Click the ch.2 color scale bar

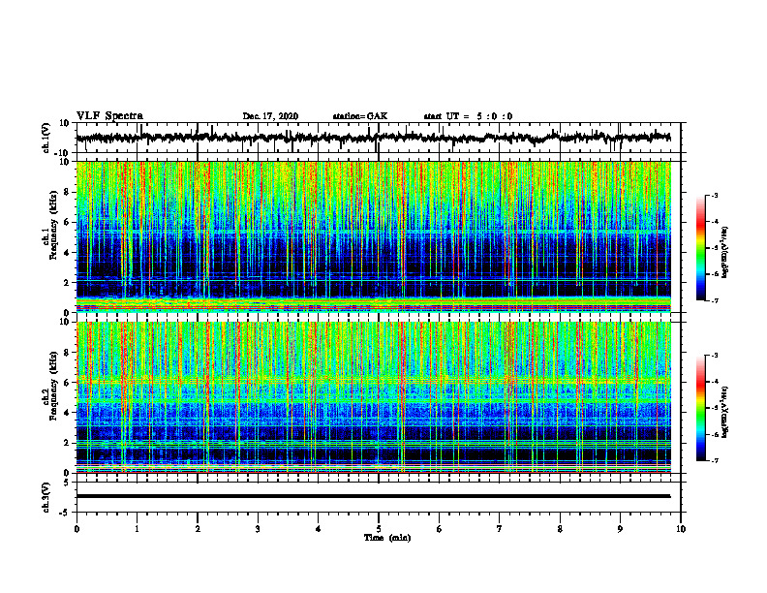pos(700,408)
